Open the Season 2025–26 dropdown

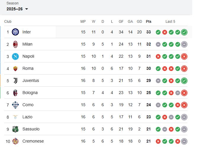(x=17, y=9)
